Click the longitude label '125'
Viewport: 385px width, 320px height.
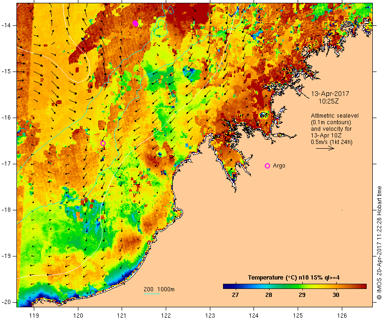[298, 315]
